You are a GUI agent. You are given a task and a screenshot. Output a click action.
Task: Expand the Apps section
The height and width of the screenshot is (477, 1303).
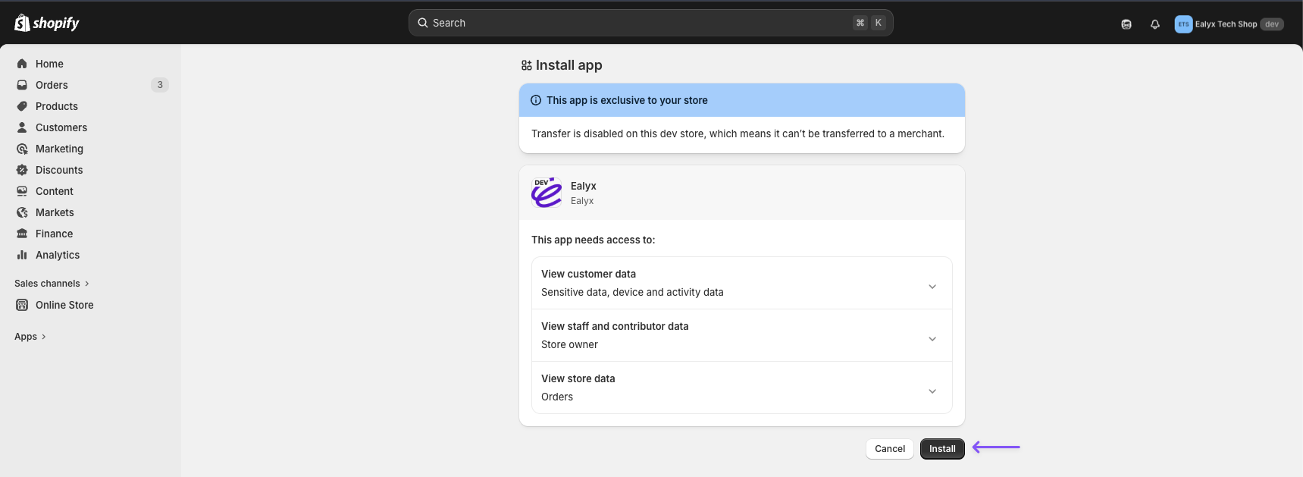pos(30,337)
